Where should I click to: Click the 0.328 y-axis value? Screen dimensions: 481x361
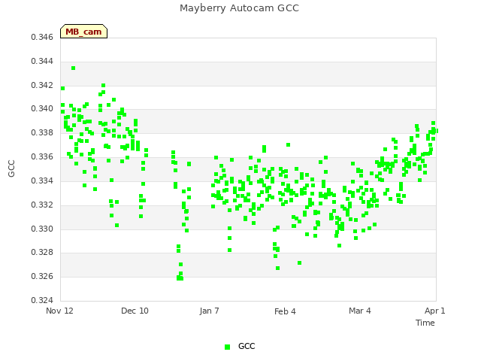click(42, 253)
